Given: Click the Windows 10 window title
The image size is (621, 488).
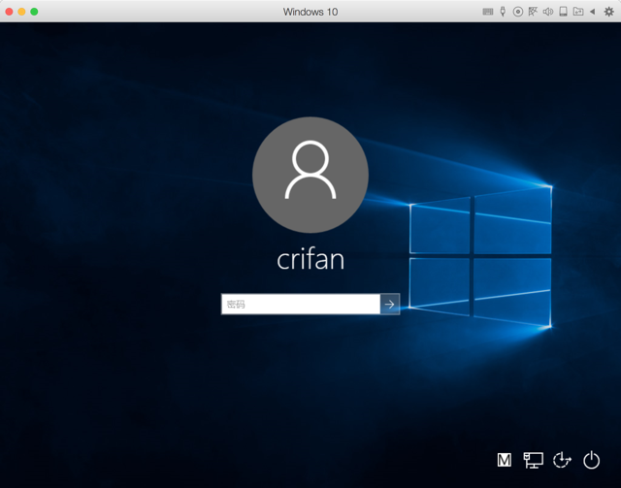Looking at the screenshot, I should click(x=310, y=12).
